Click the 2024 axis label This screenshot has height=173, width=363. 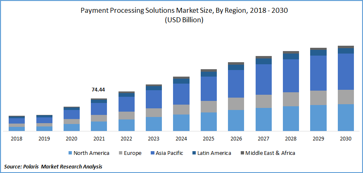click(181, 139)
